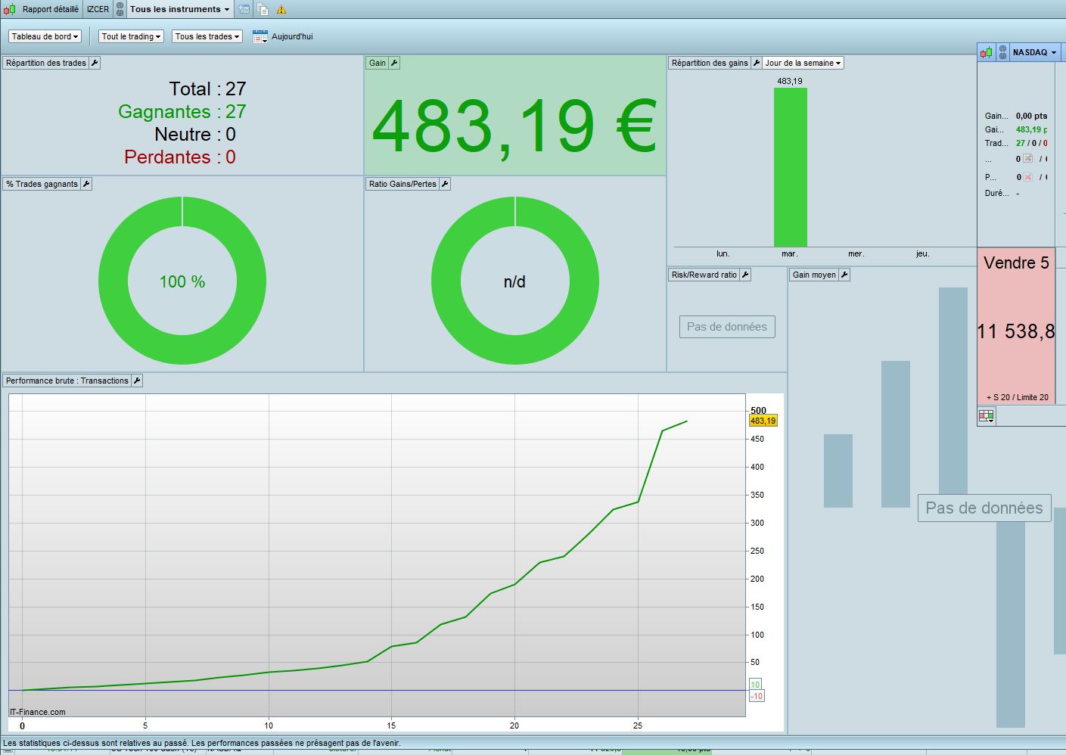Click the 11 538,8 price in sell panel
Image resolution: width=1066 pixels, height=755 pixels.
pos(1016,331)
